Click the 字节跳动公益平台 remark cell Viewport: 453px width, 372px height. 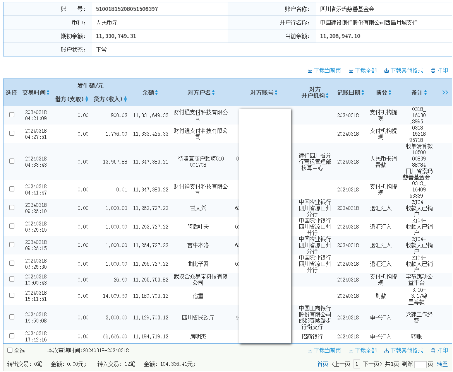419,280
